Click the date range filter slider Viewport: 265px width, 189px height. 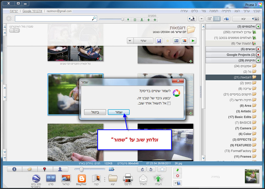pyautogui.click(x=112, y=20)
